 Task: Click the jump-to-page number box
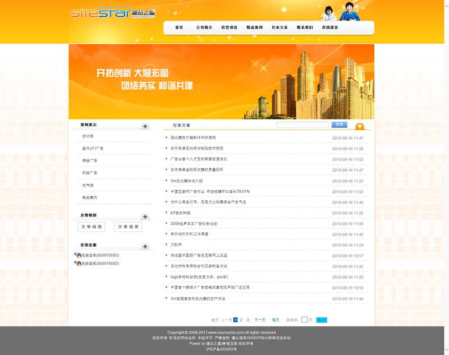pos(304,320)
